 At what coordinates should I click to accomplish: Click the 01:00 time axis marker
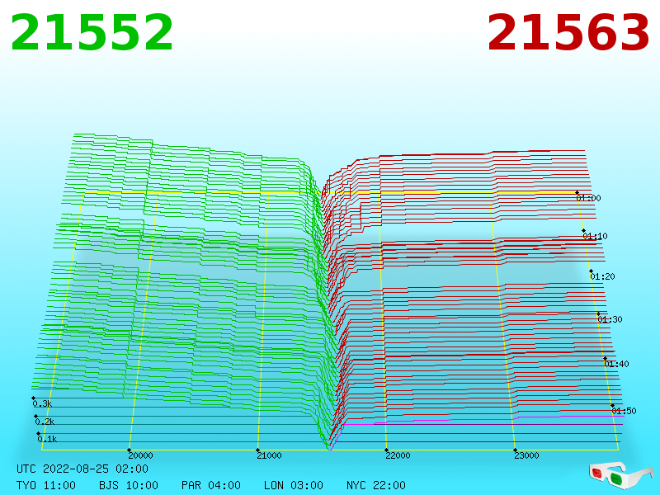(x=588, y=198)
